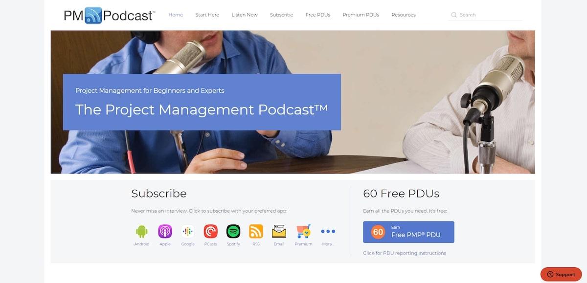Open the Resources menu
Screen dimensions: 587x283
[403, 15]
